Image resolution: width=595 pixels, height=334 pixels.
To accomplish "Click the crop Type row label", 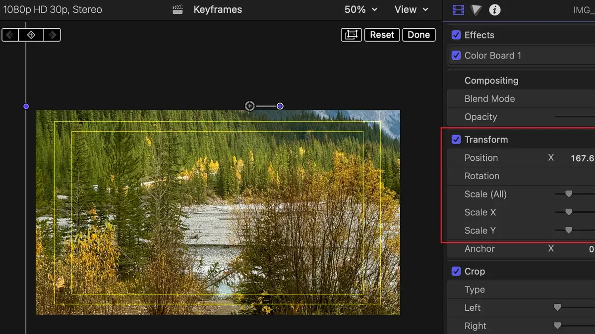I will 475,289.
